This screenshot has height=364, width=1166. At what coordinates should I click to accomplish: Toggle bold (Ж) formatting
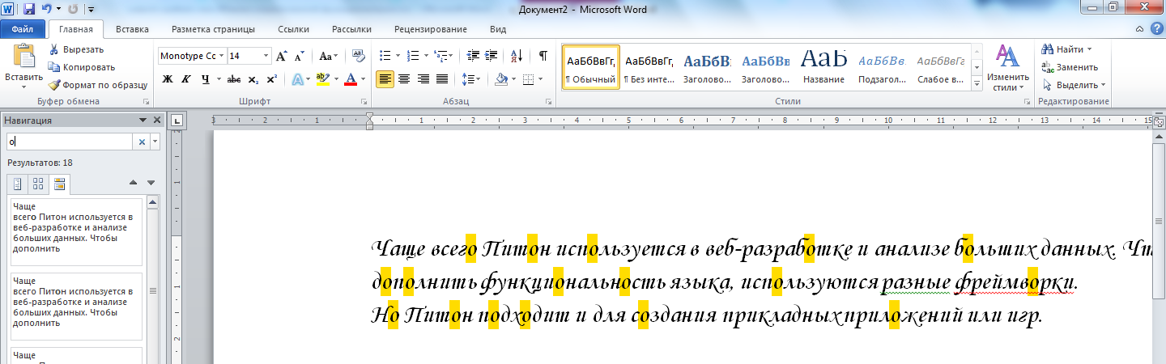pyautogui.click(x=168, y=79)
